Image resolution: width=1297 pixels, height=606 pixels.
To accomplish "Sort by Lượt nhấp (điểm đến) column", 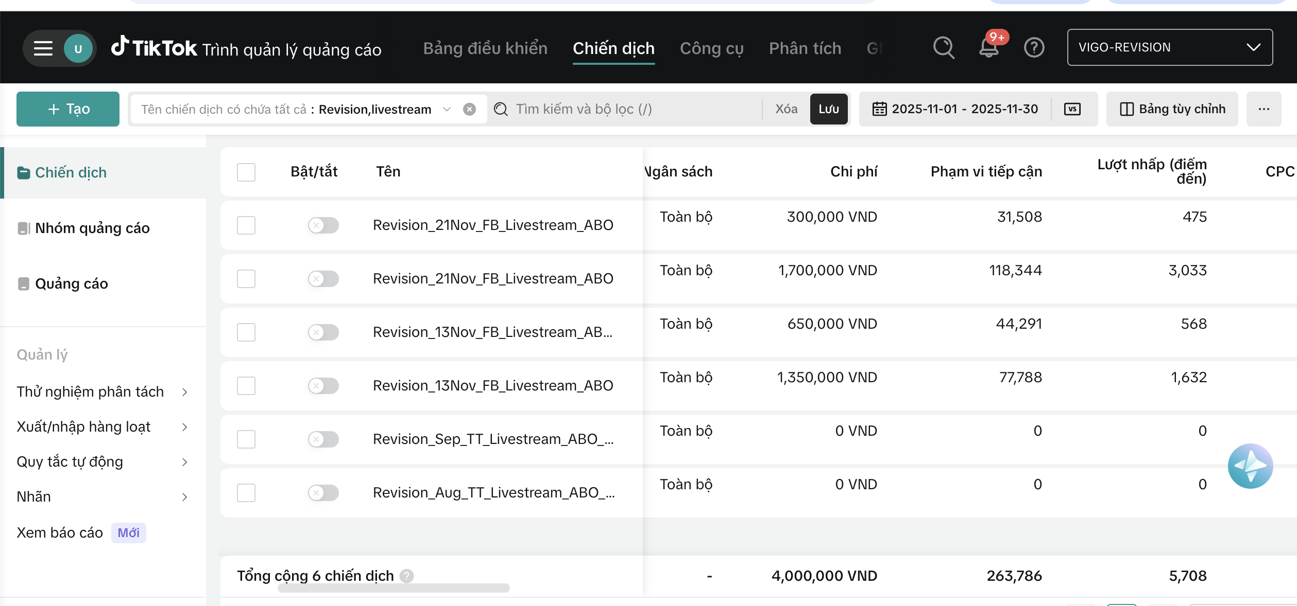I will click(1152, 172).
